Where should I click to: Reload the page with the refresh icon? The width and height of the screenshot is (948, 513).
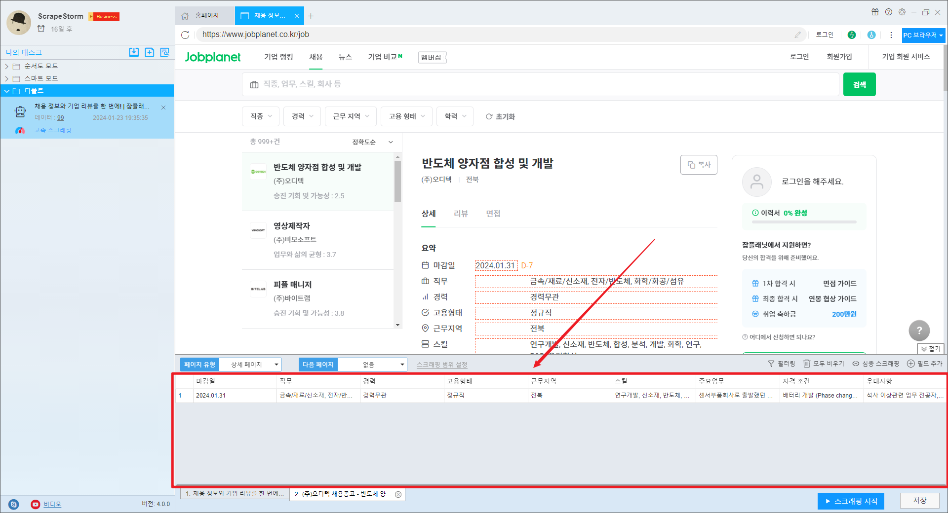pyautogui.click(x=185, y=35)
